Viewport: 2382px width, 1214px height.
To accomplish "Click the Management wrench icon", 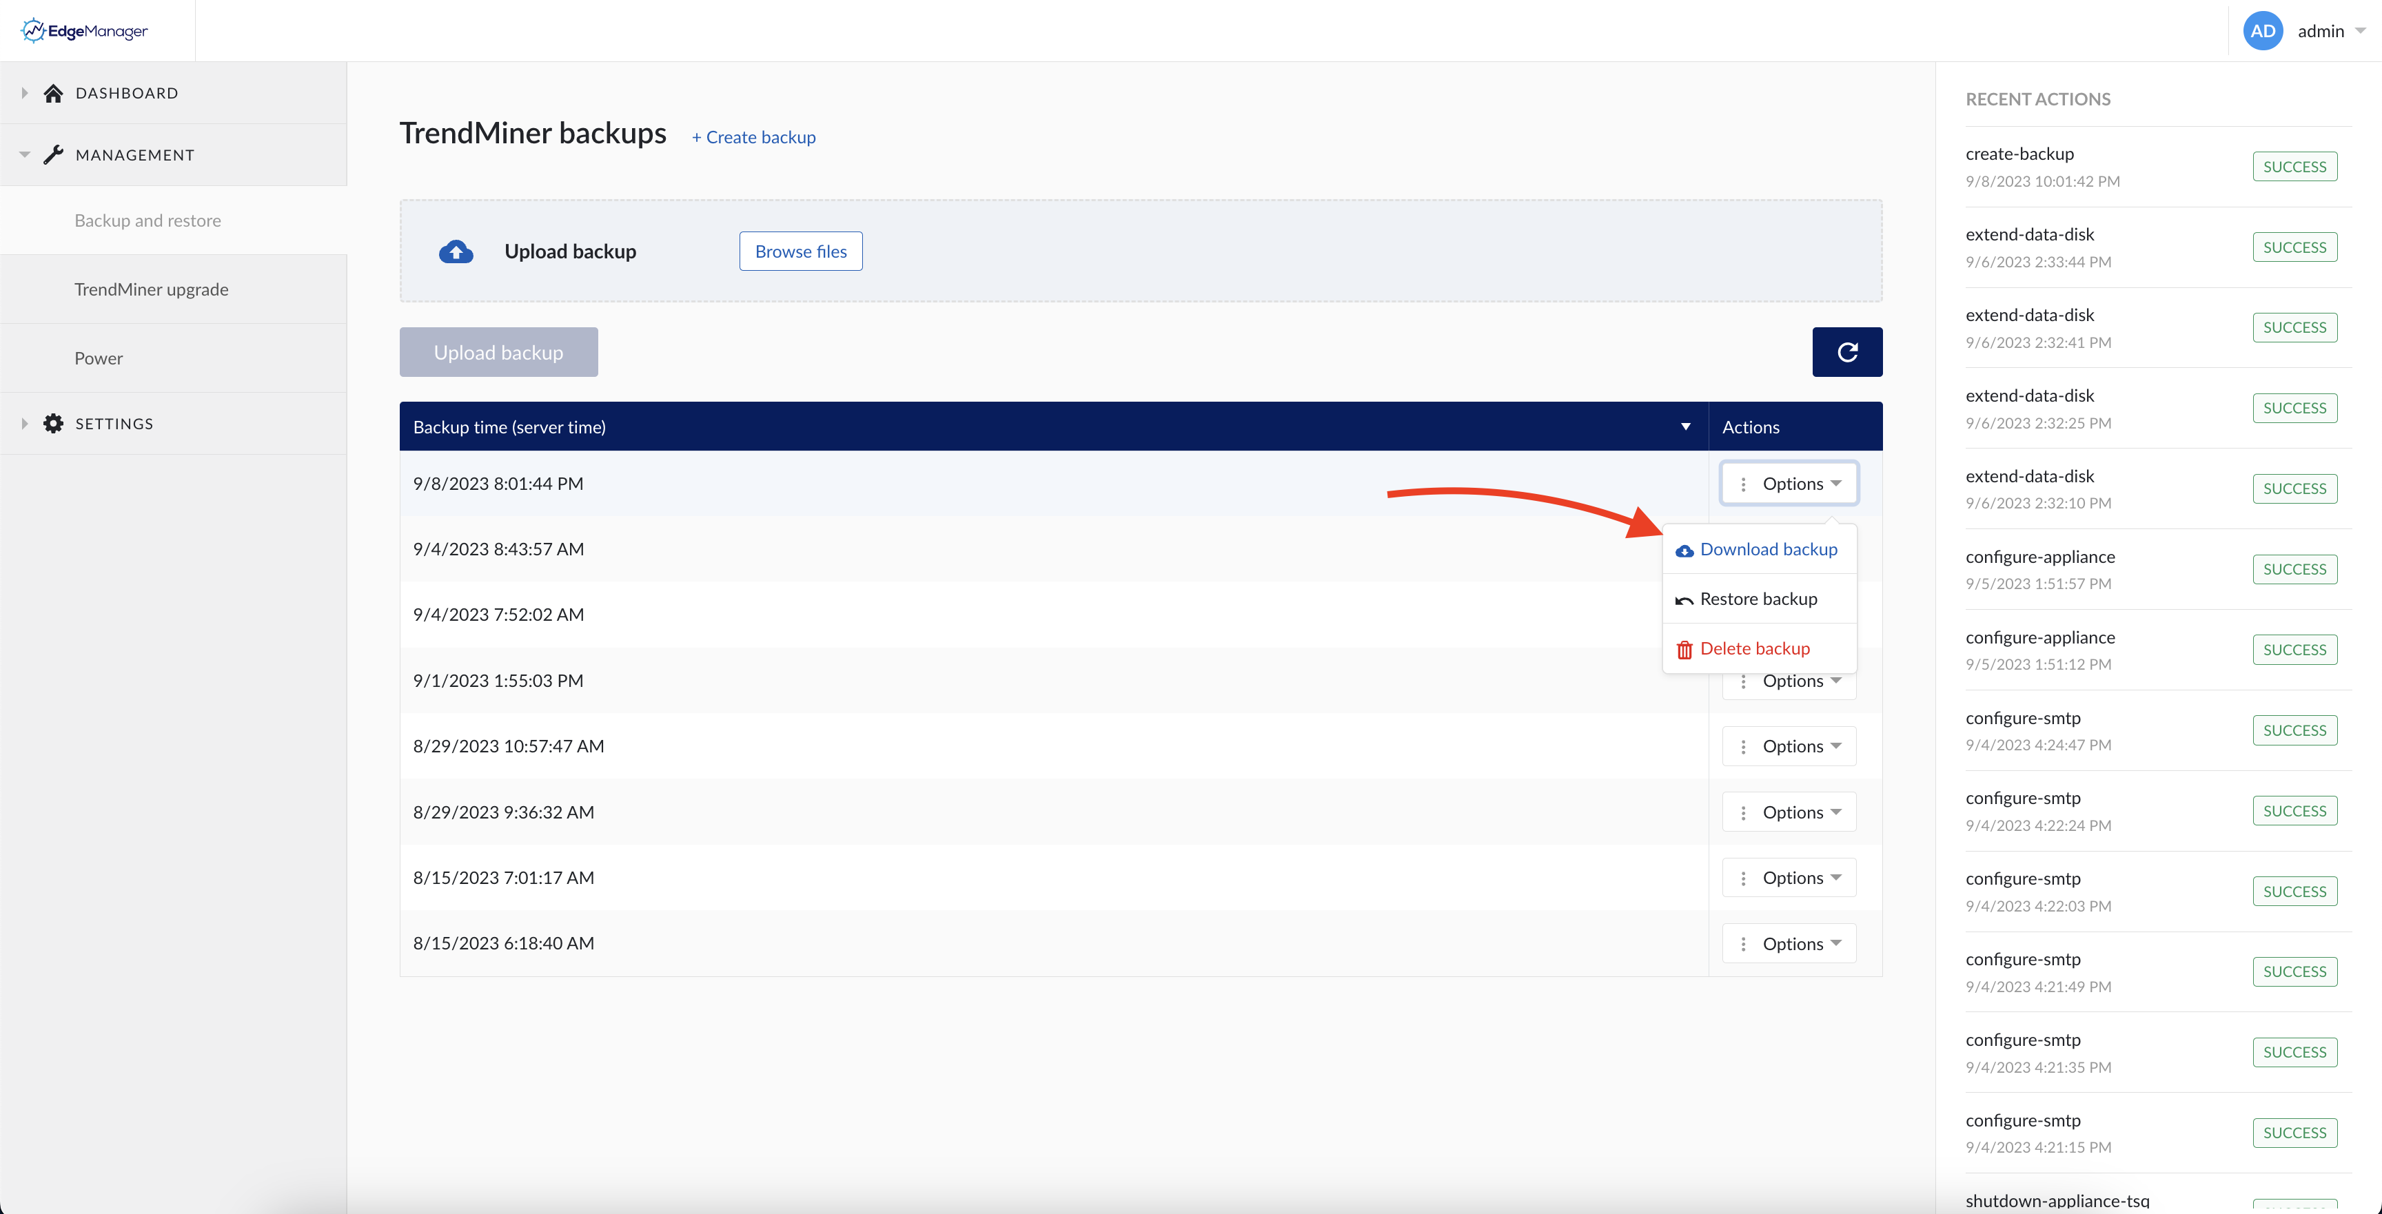I will [x=52, y=154].
